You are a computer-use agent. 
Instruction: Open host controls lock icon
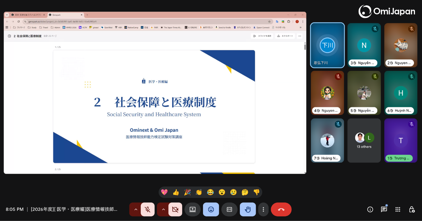[x=412, y=209]
